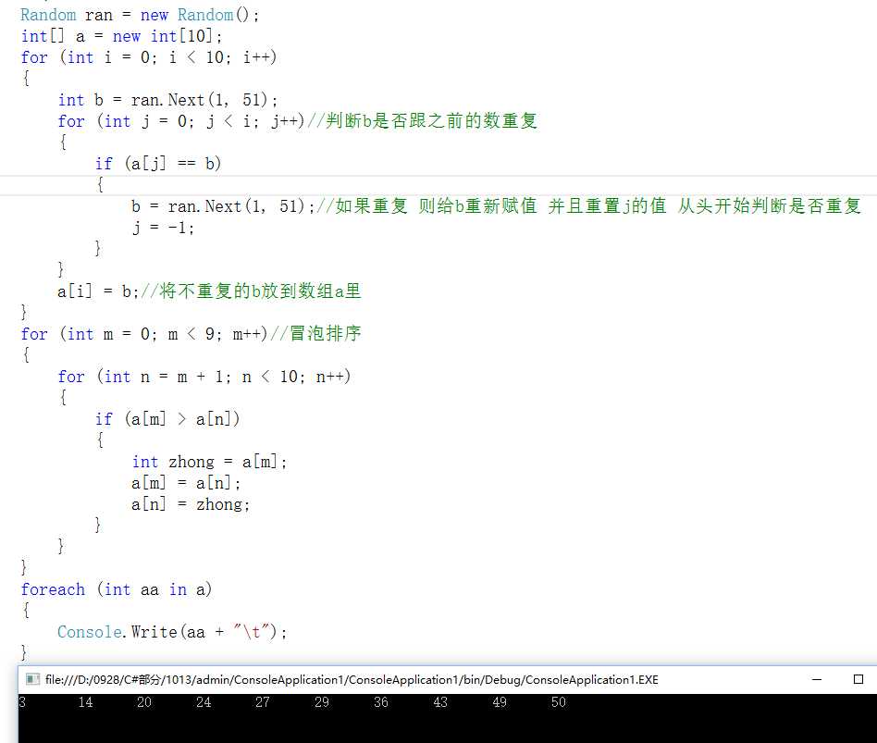Click the console output value 3
This screenshot has height=743, width=877.
point(22,702)
